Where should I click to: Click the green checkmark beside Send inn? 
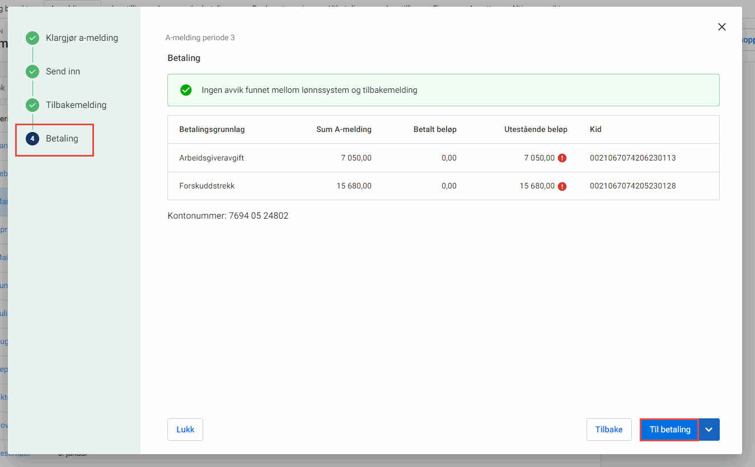(32, 72)
